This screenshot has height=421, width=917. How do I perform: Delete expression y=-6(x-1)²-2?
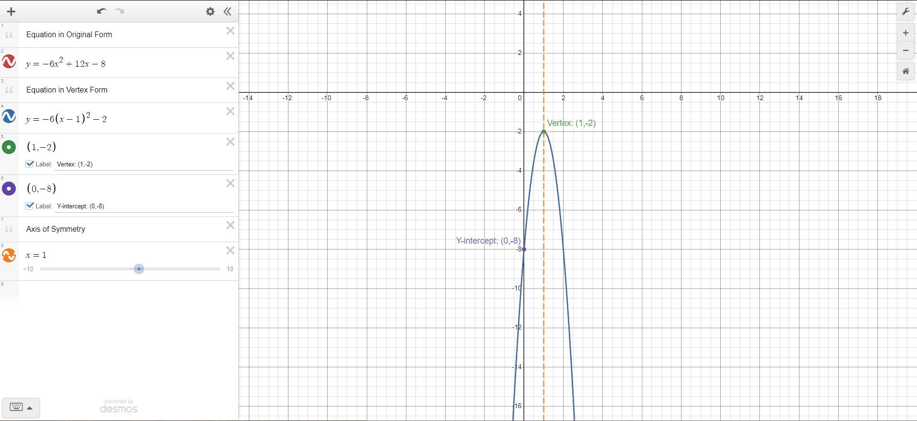[x=230, y=112]
